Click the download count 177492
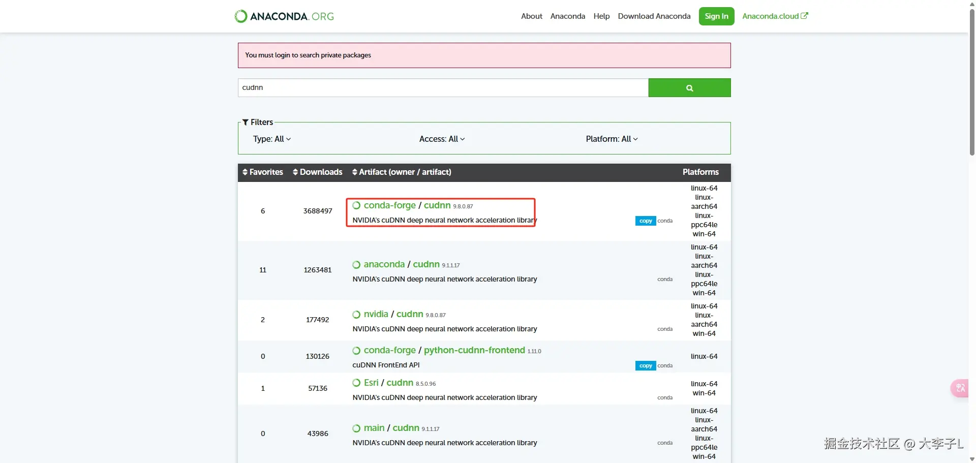Viewport: 976px width, 463px height. click(318, 320)
